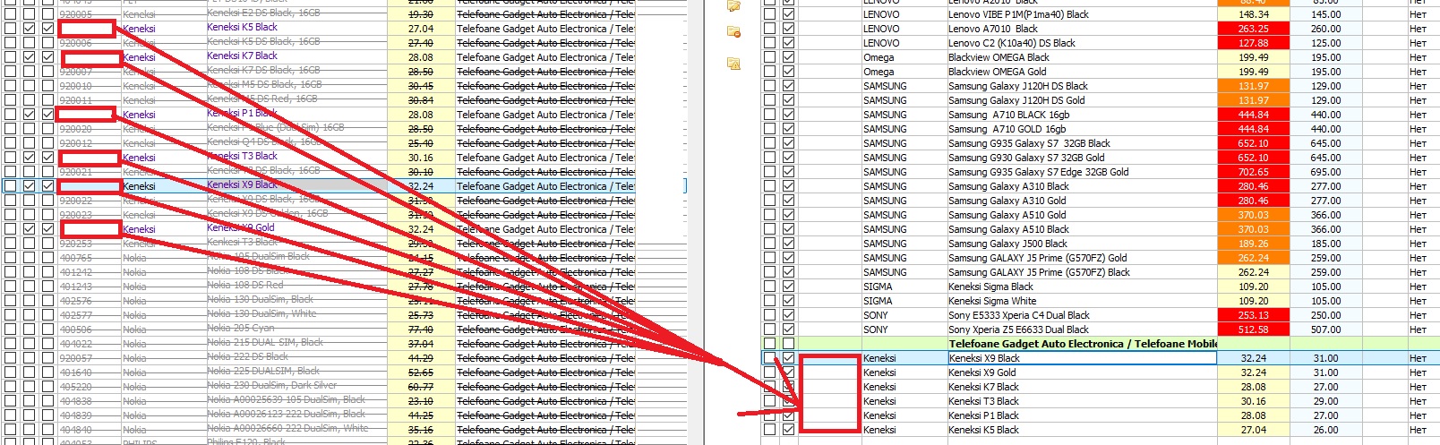Uncheck the checked box in Lenovo VIBE P1M row
Screen dimensions: 1440x445
point(788,14)
